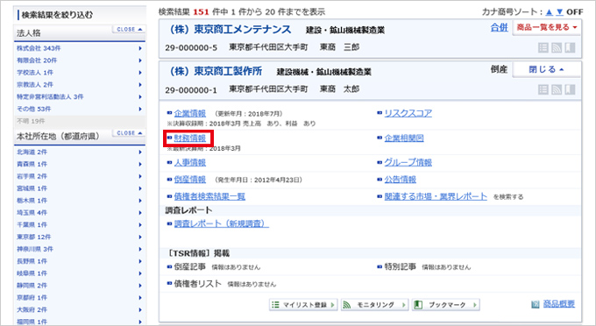The height and width of the screenshot is (326, 596).
Task: Click the 不明 19件 row
Action: pos(80,121)
